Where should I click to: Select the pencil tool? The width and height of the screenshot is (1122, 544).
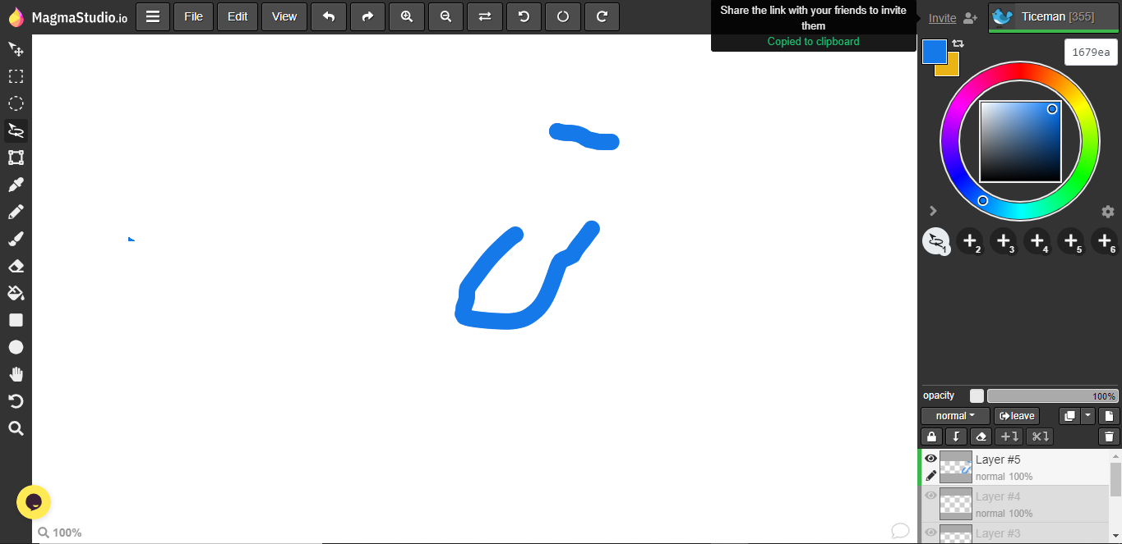point(16,212)
